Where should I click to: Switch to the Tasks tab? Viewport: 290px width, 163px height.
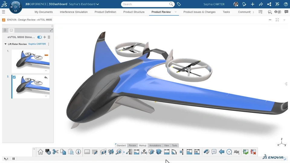(226, 12)
